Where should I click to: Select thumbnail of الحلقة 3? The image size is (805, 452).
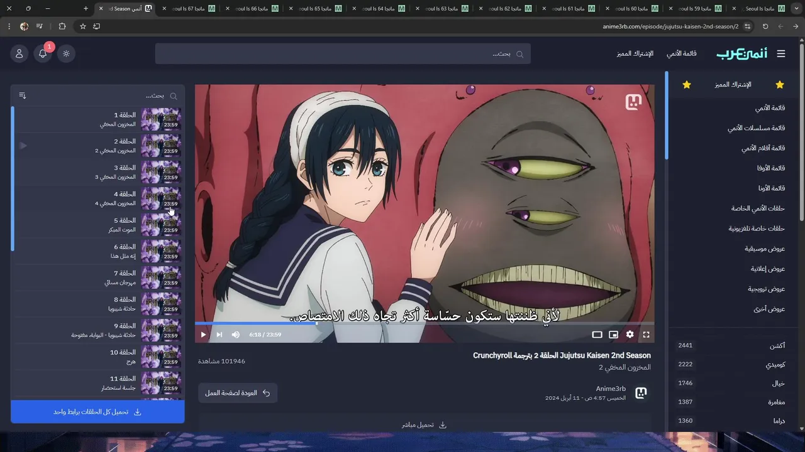tap(161, 172)
